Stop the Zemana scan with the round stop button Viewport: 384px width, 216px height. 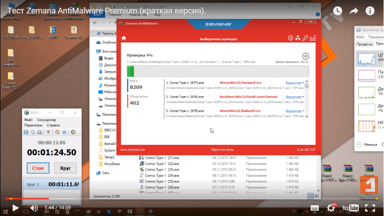pos(305,56)
